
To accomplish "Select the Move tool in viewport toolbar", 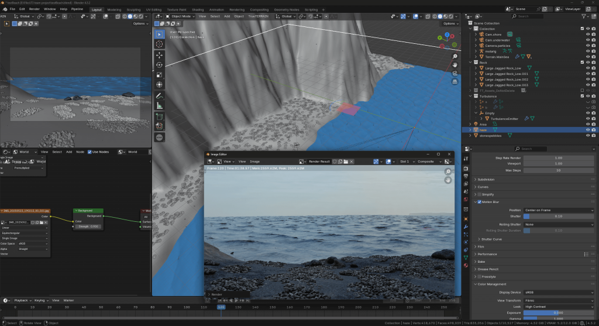I will click(159, 54).
